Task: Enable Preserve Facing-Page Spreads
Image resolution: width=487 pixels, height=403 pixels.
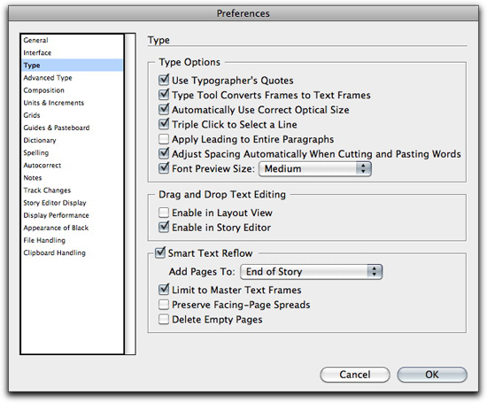Action: coord(164,305)
